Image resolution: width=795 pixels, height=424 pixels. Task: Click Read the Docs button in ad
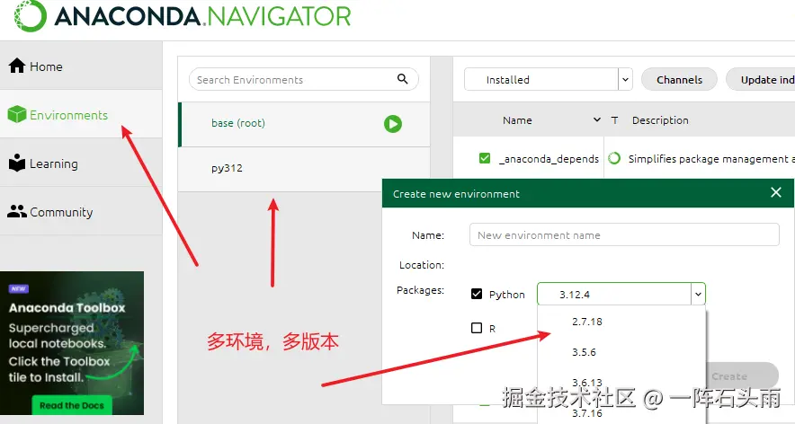point(72,405)
